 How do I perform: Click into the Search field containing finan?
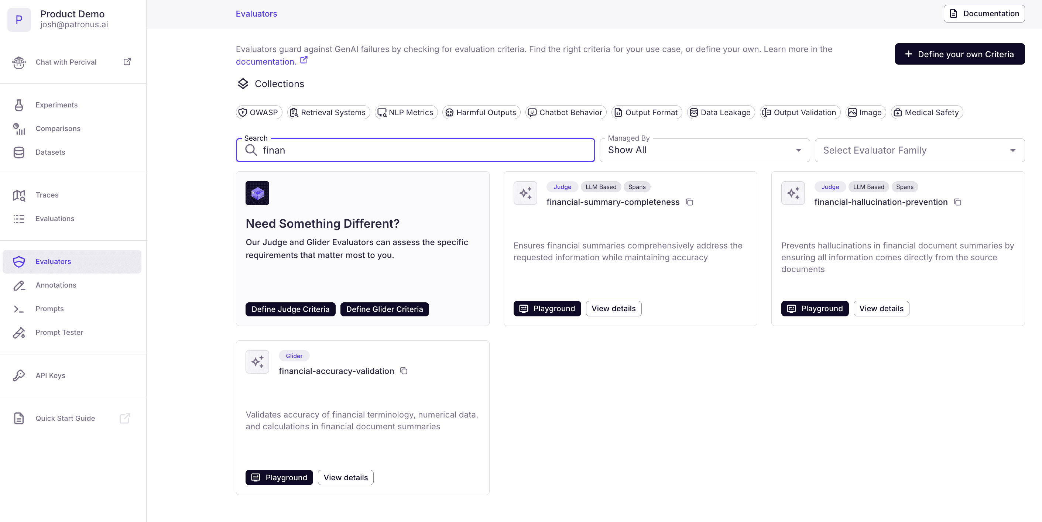point(421,150)
